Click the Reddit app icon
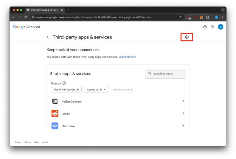The height and width of the screenshot is (159, 236). [x=55, y=113]
